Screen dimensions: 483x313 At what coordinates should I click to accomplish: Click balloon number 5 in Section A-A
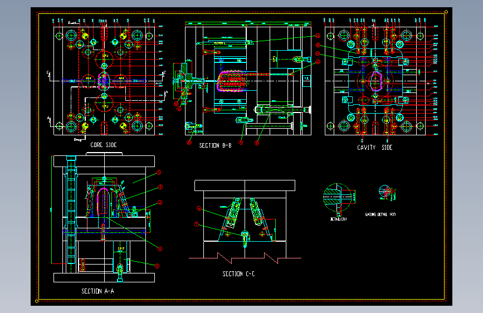pos(157,266)
